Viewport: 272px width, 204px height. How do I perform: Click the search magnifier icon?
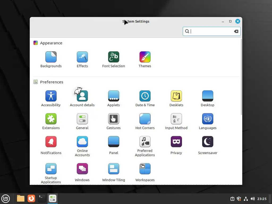187,31
